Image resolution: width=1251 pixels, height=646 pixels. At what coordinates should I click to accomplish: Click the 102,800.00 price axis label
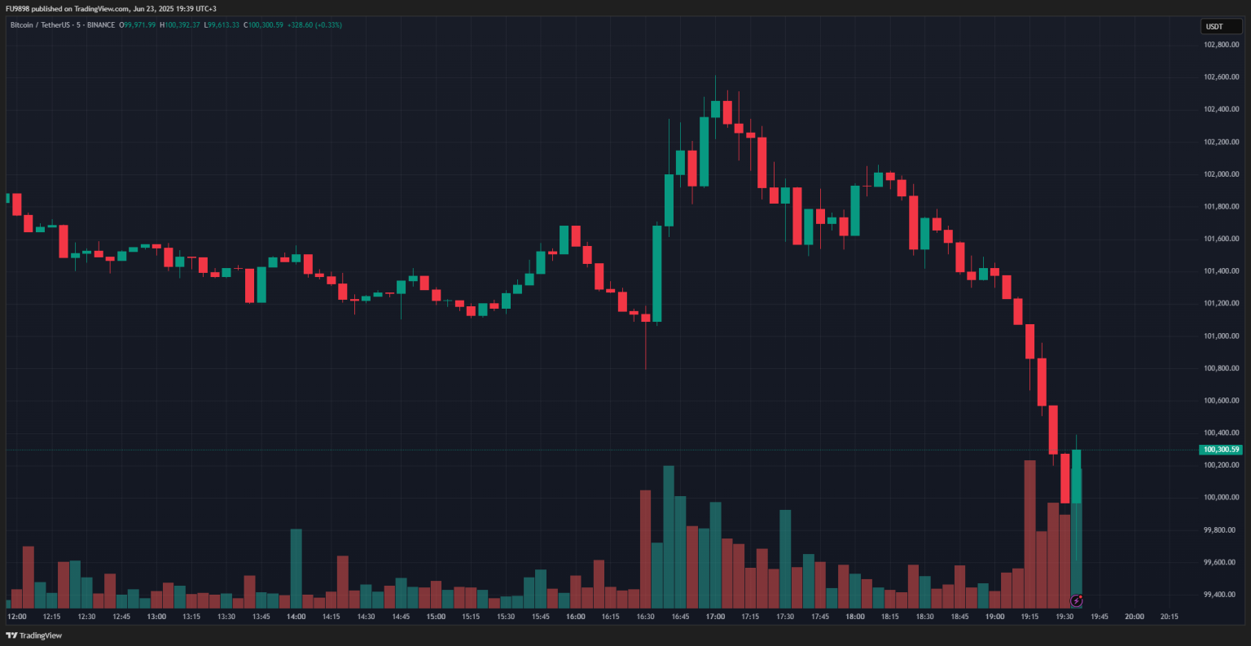tap(1221, 45)
